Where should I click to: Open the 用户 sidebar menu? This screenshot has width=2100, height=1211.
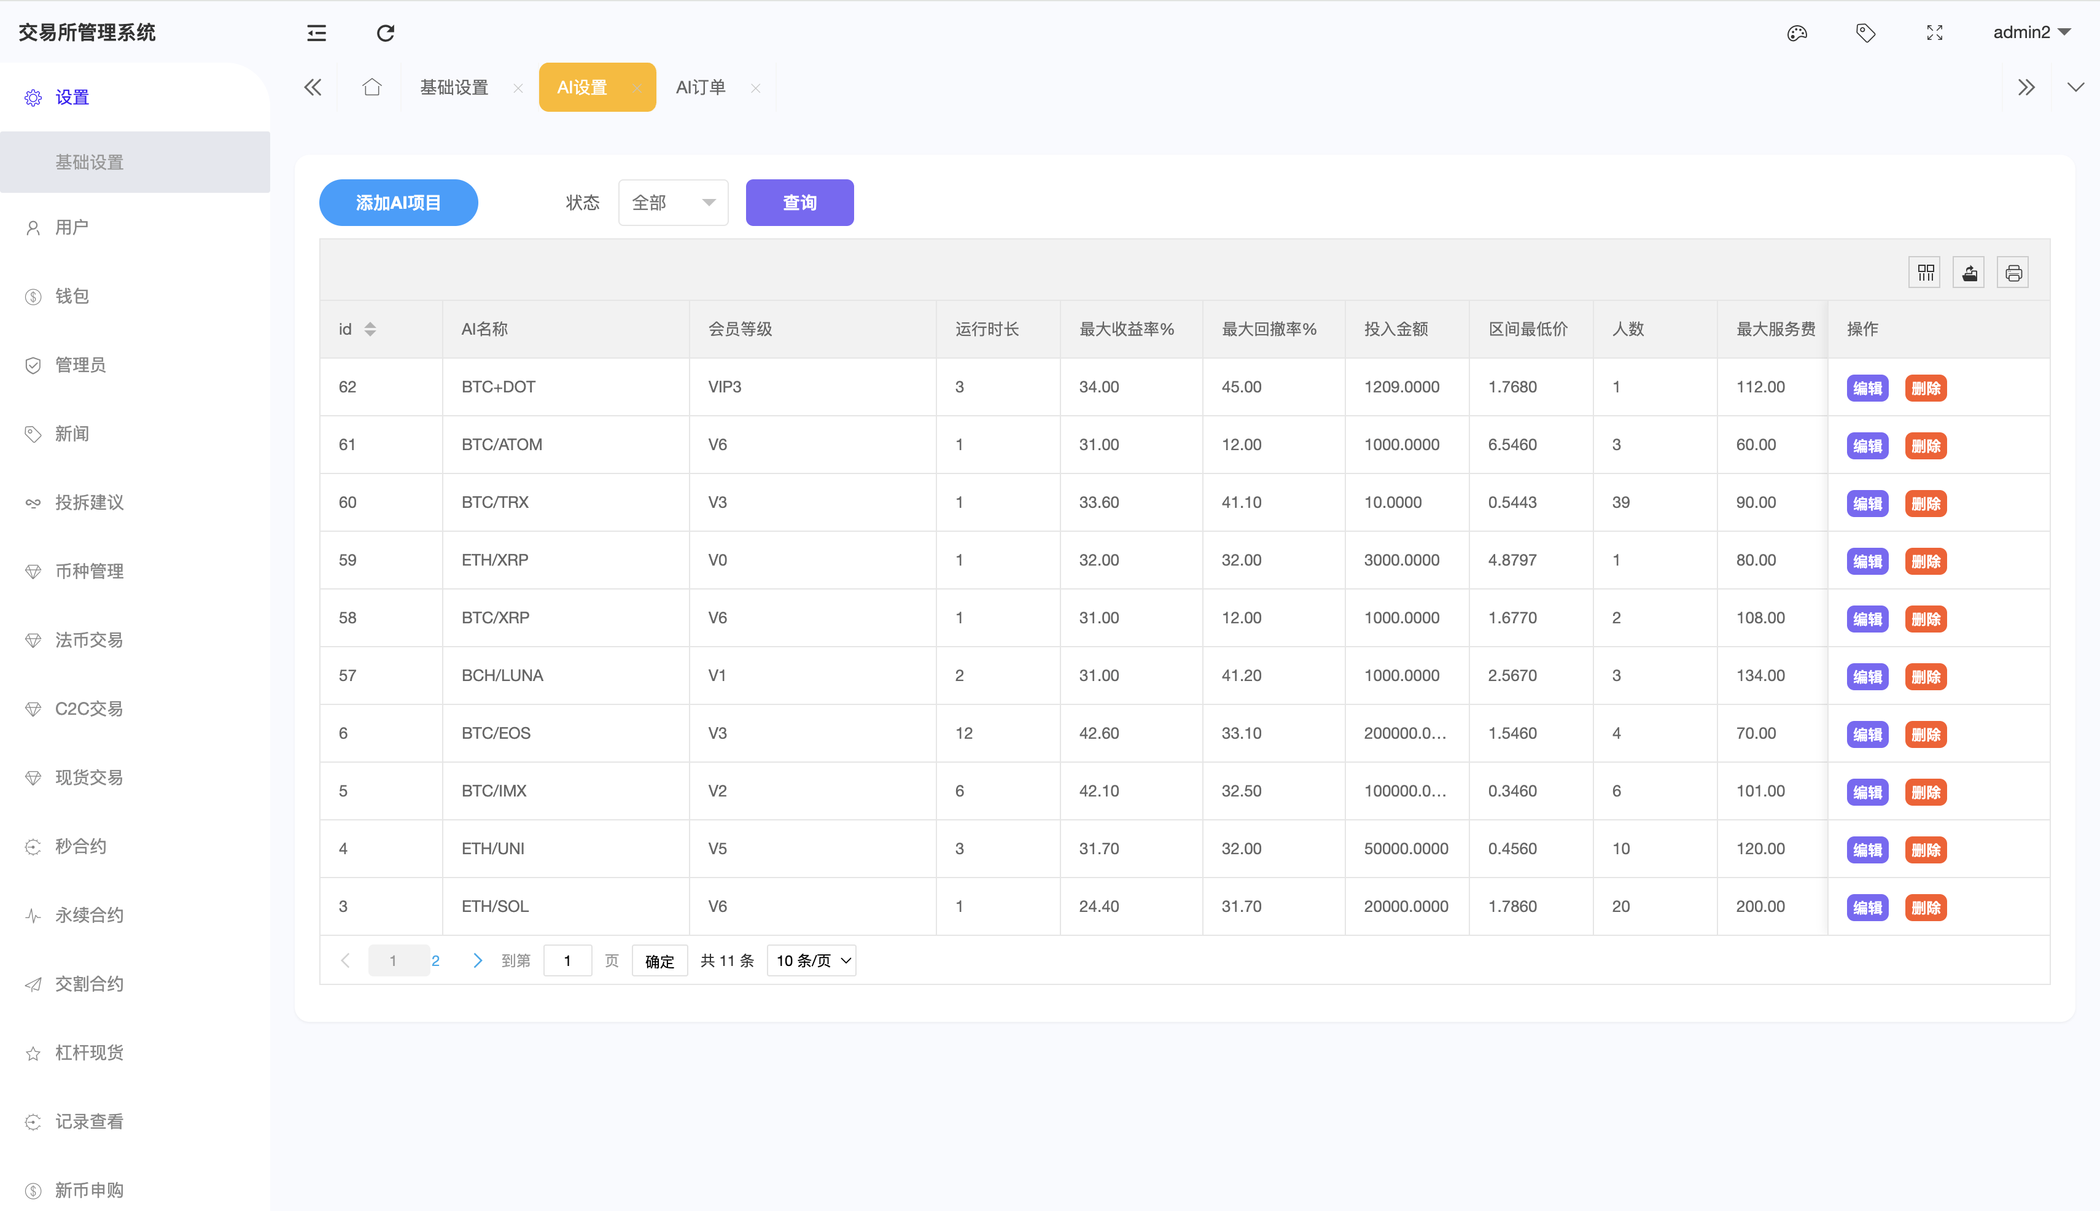click(134, 227)
